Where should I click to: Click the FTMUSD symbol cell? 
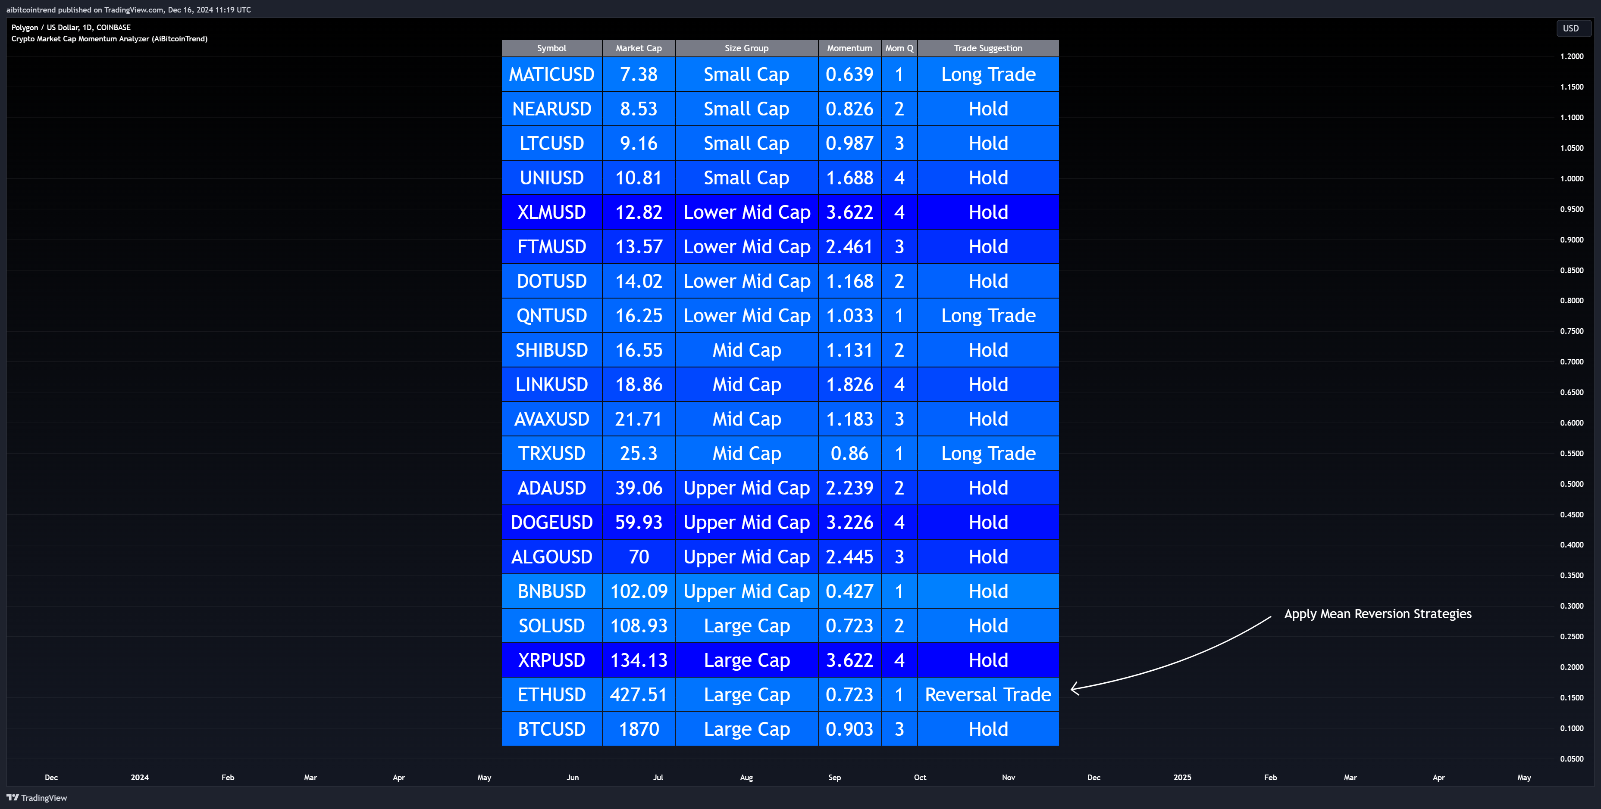(552, 246)
